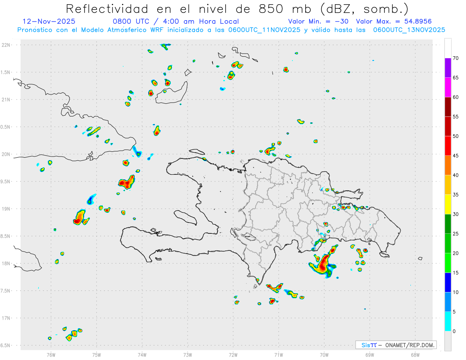Click the '22N' latitude label
This screenshot has width=466, height=360.
click(7, 45)
